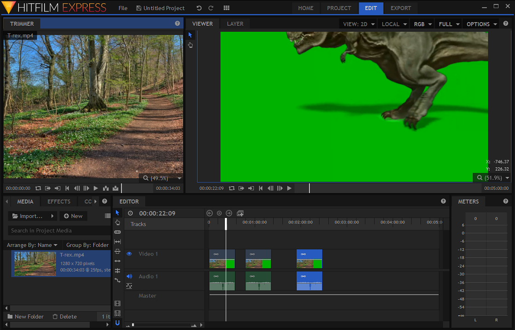
Task: Open the Arrange By: Name dropdown
Action: pyautogui.click(x=32, y=245)
